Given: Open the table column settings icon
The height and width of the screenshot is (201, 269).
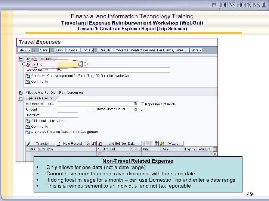Looking at the screenshot, I should click(x=215, y=149).
